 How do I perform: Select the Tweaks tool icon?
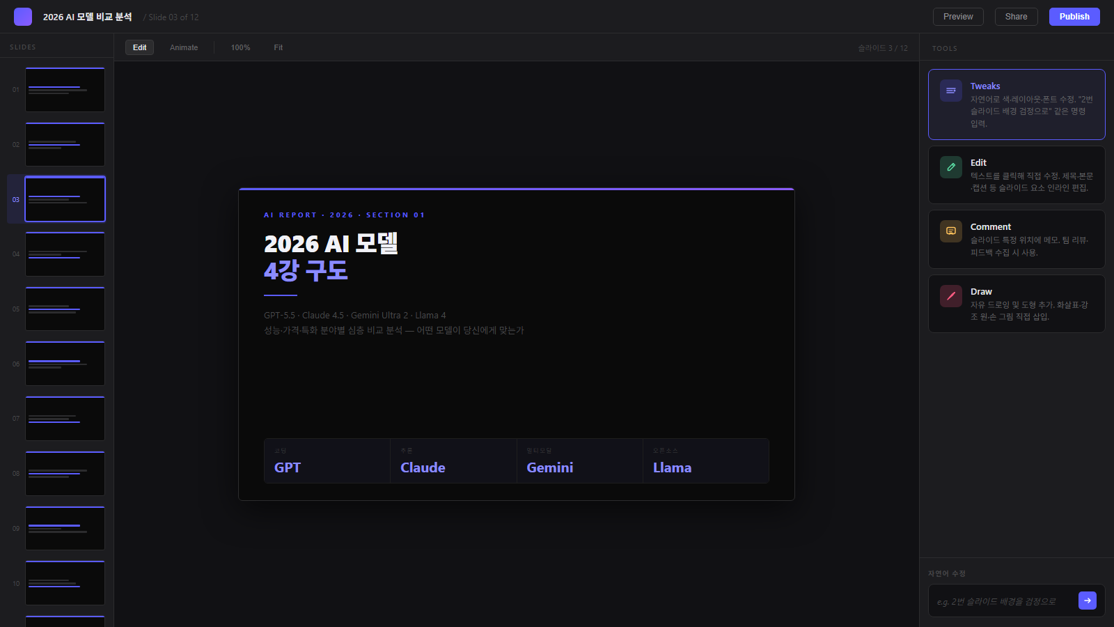click(951, 91)
